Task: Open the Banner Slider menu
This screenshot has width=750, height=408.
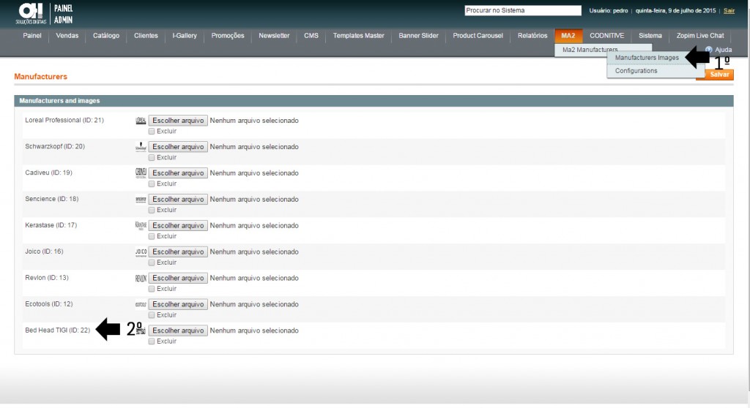Action: tap(418, 36)
